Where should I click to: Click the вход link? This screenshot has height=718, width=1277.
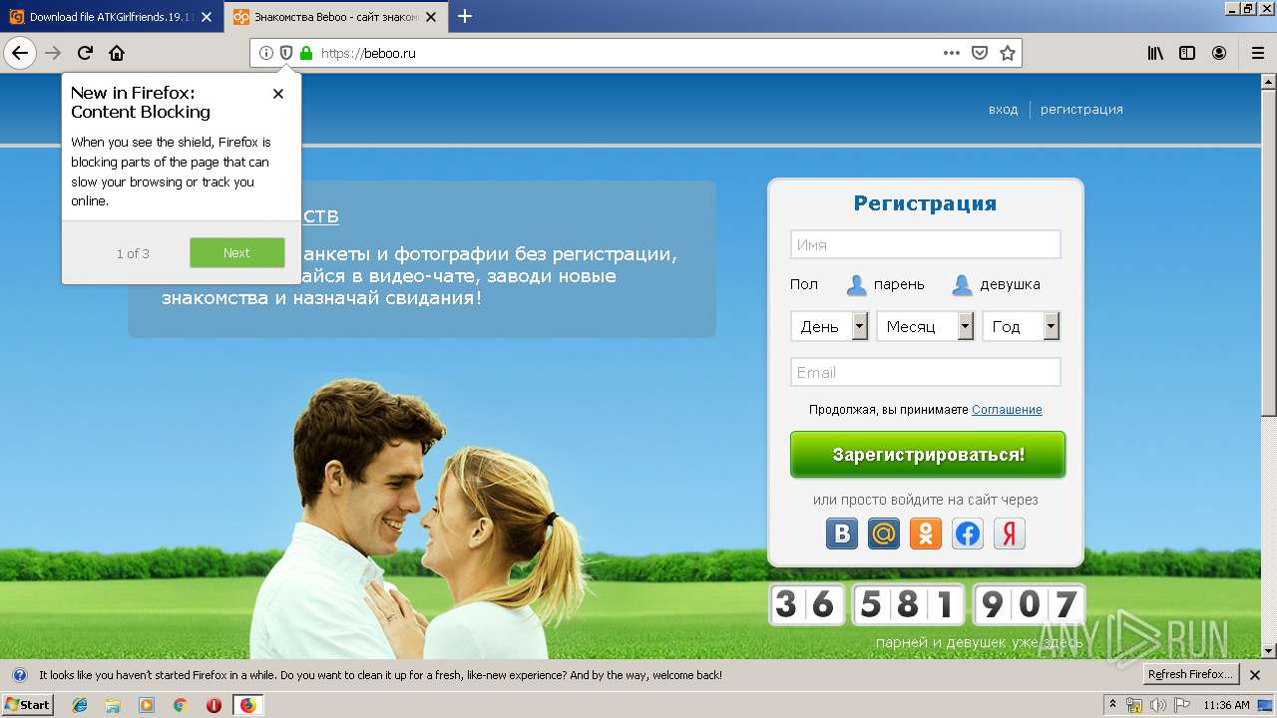click(x=1003, y=110)
